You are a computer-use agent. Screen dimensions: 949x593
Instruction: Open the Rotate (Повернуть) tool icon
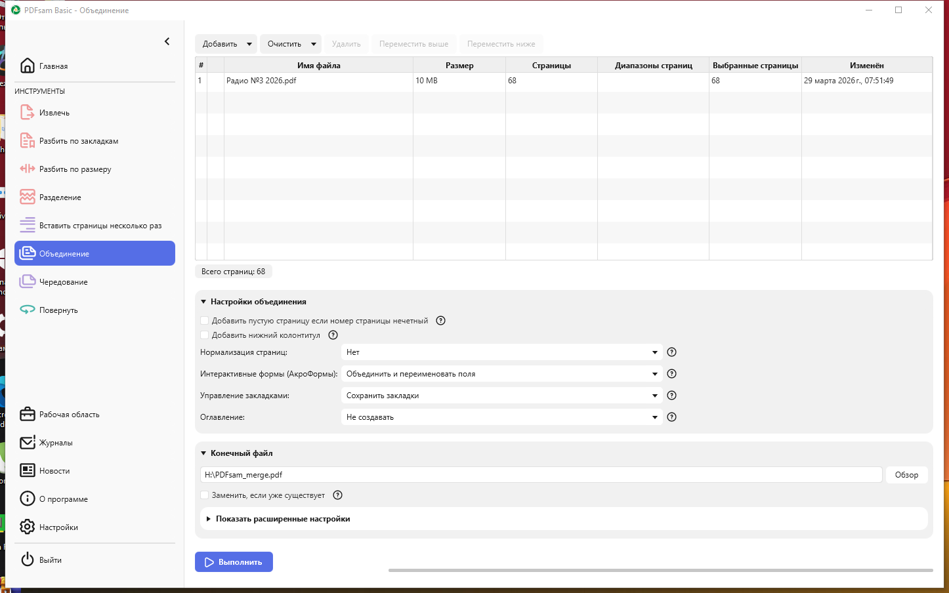click(x=27, y=310)
